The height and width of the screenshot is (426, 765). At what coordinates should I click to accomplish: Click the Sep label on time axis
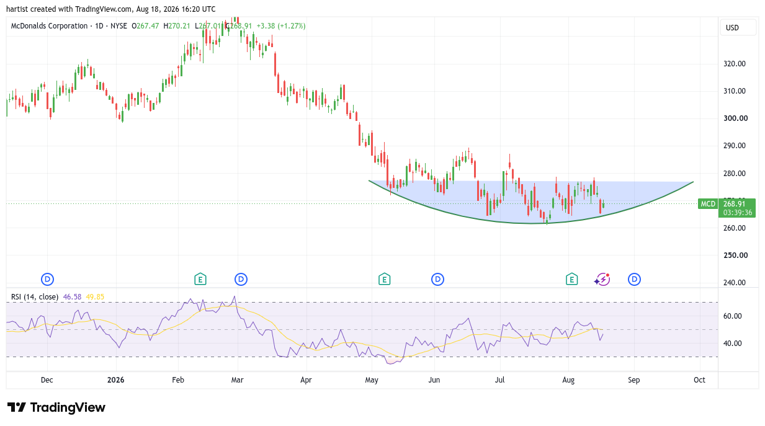633,379
